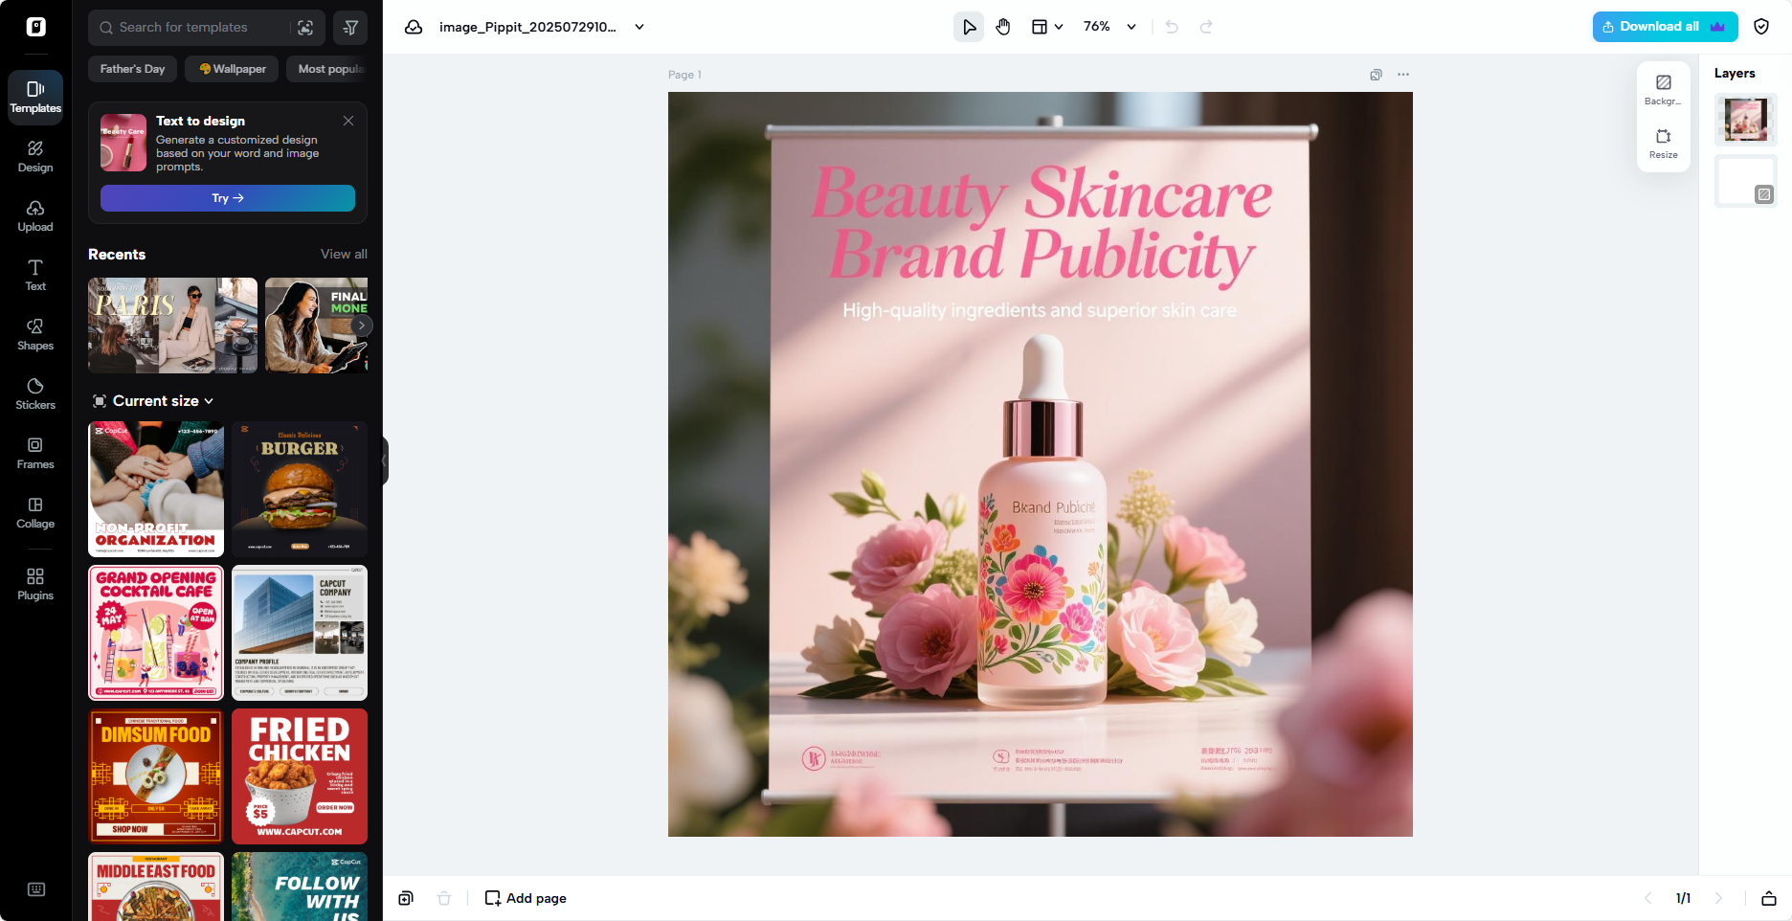Activate the Hand tool for panning

(1003, 27)
